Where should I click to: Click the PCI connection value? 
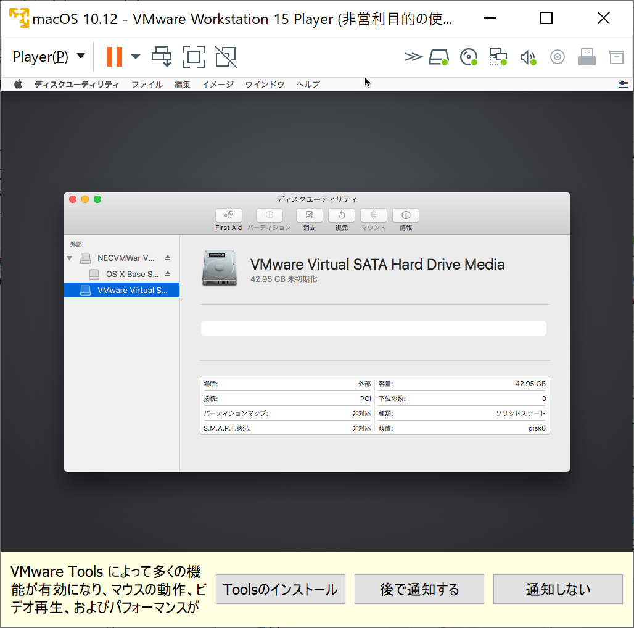366,399
